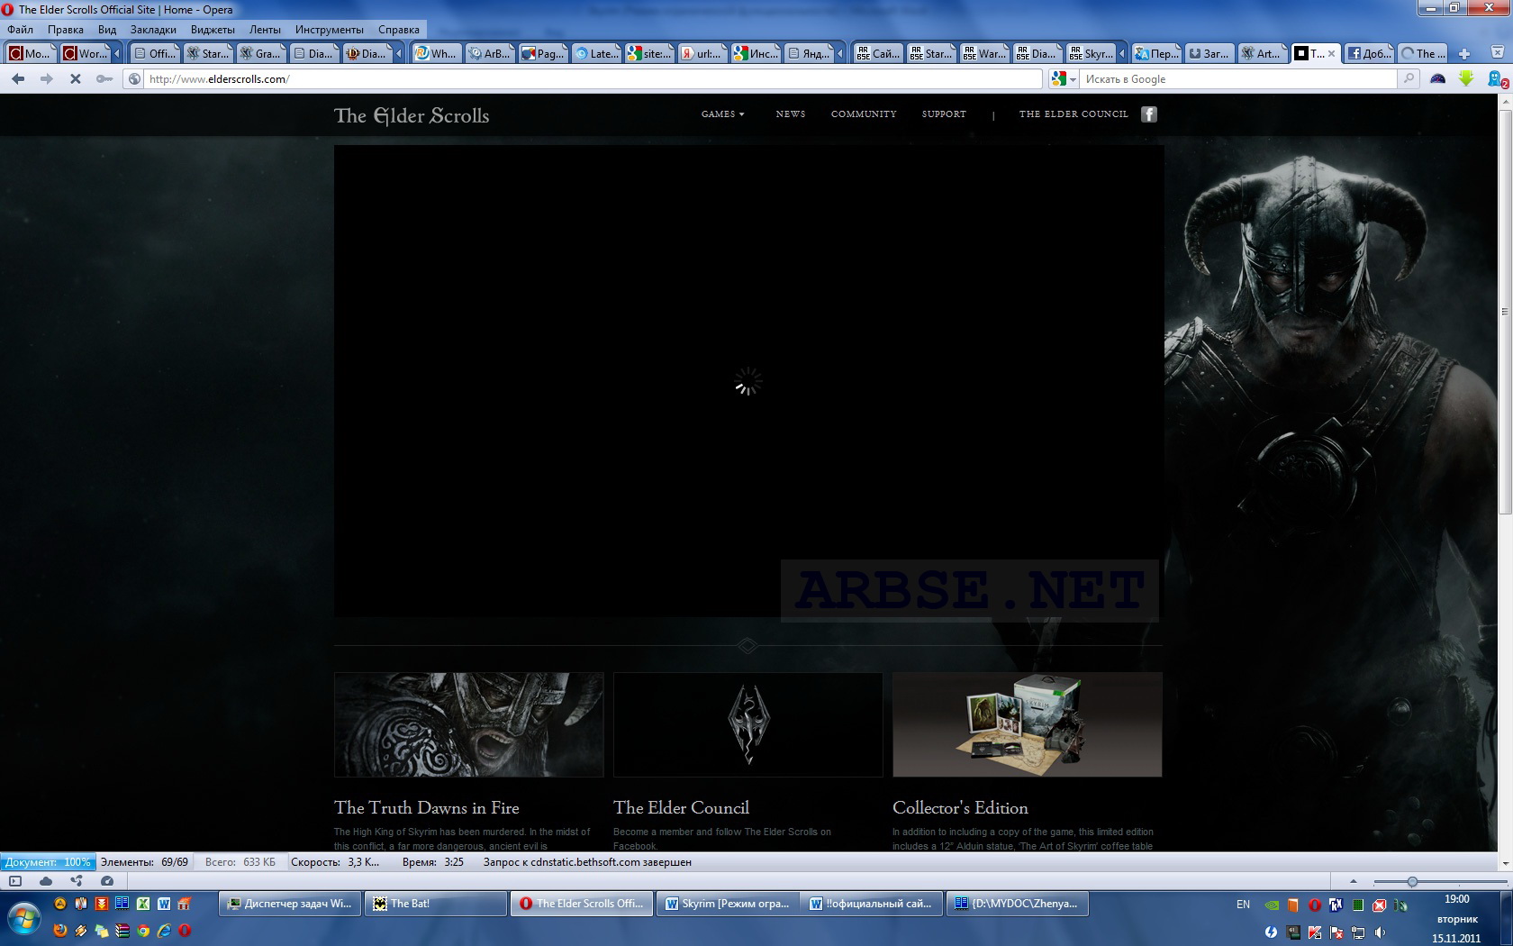Open the blue ghost extension with badge
Viewport: 1513px width, 946px height.
(1497, 79)
